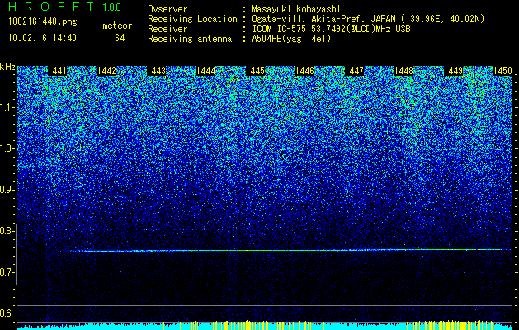This screenshot has height=330, width=519.
Task: Click the 1.0 frequency axis label
Action: point(7,148)
